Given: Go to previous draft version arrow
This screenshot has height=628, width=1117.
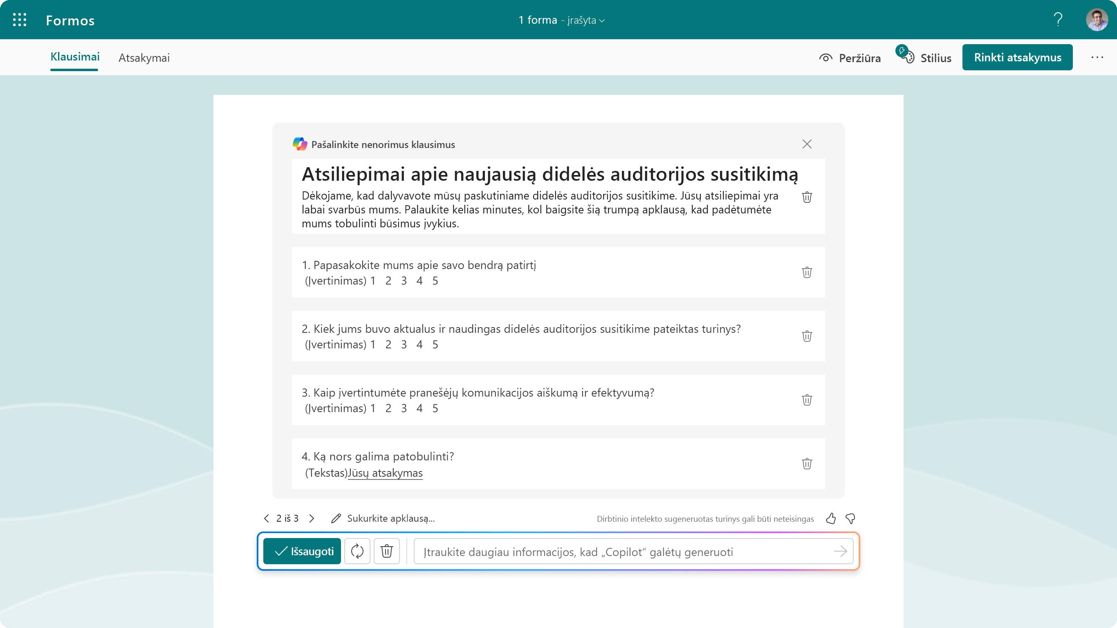Looking at the screenshot, I should (266, 518).
